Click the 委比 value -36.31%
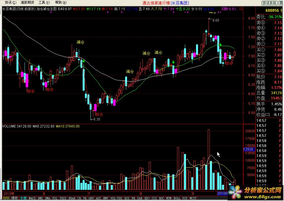 click(275, 17)
